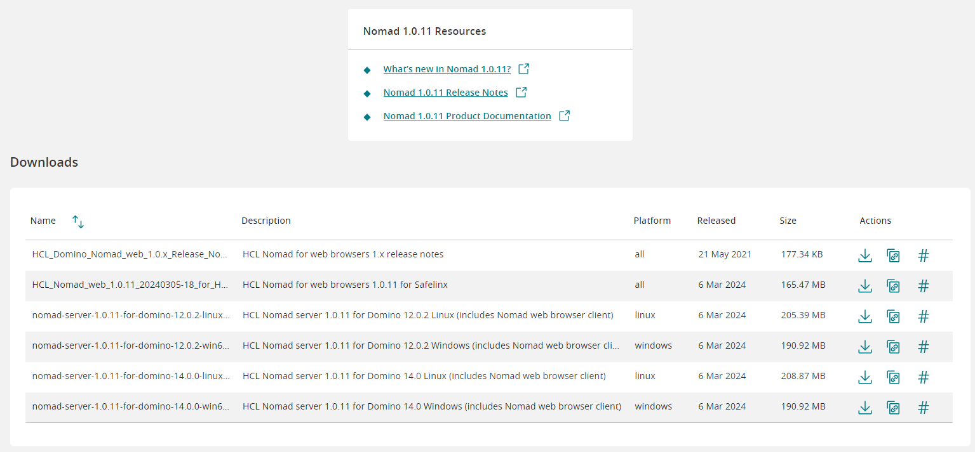Download the HCL Nomad web Safelinx package

tap(864, 286)
